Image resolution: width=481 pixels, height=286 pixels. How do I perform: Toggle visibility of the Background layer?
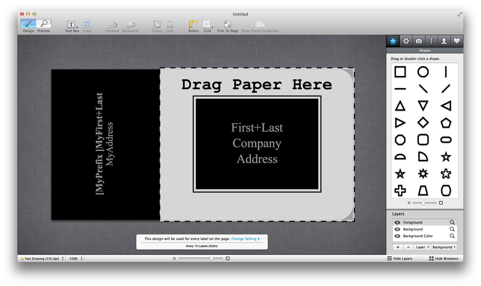point(397,229)
